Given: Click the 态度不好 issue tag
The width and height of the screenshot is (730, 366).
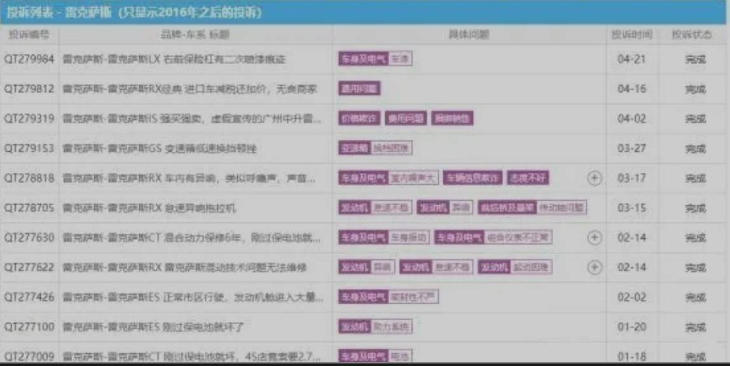Looking at the screenshot, I should pyautogui.click(x=528, y=179).
